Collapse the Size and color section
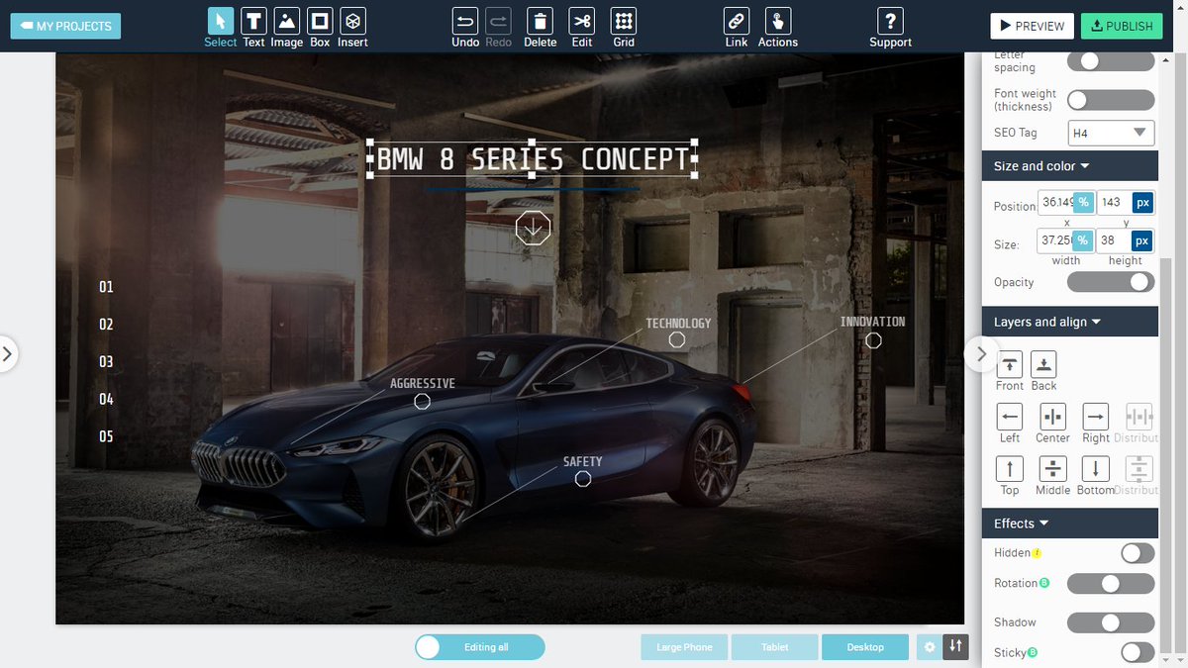Image resolution: width=1188 pixels, height=668 pixels. [1070, 166]
